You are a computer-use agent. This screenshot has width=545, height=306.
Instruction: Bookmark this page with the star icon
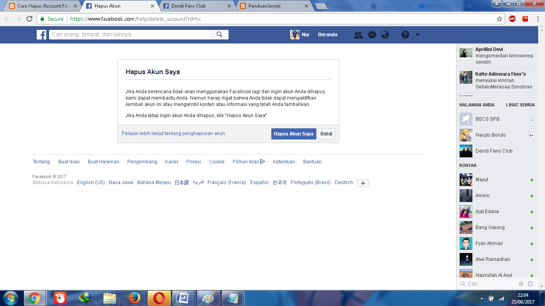500,19
